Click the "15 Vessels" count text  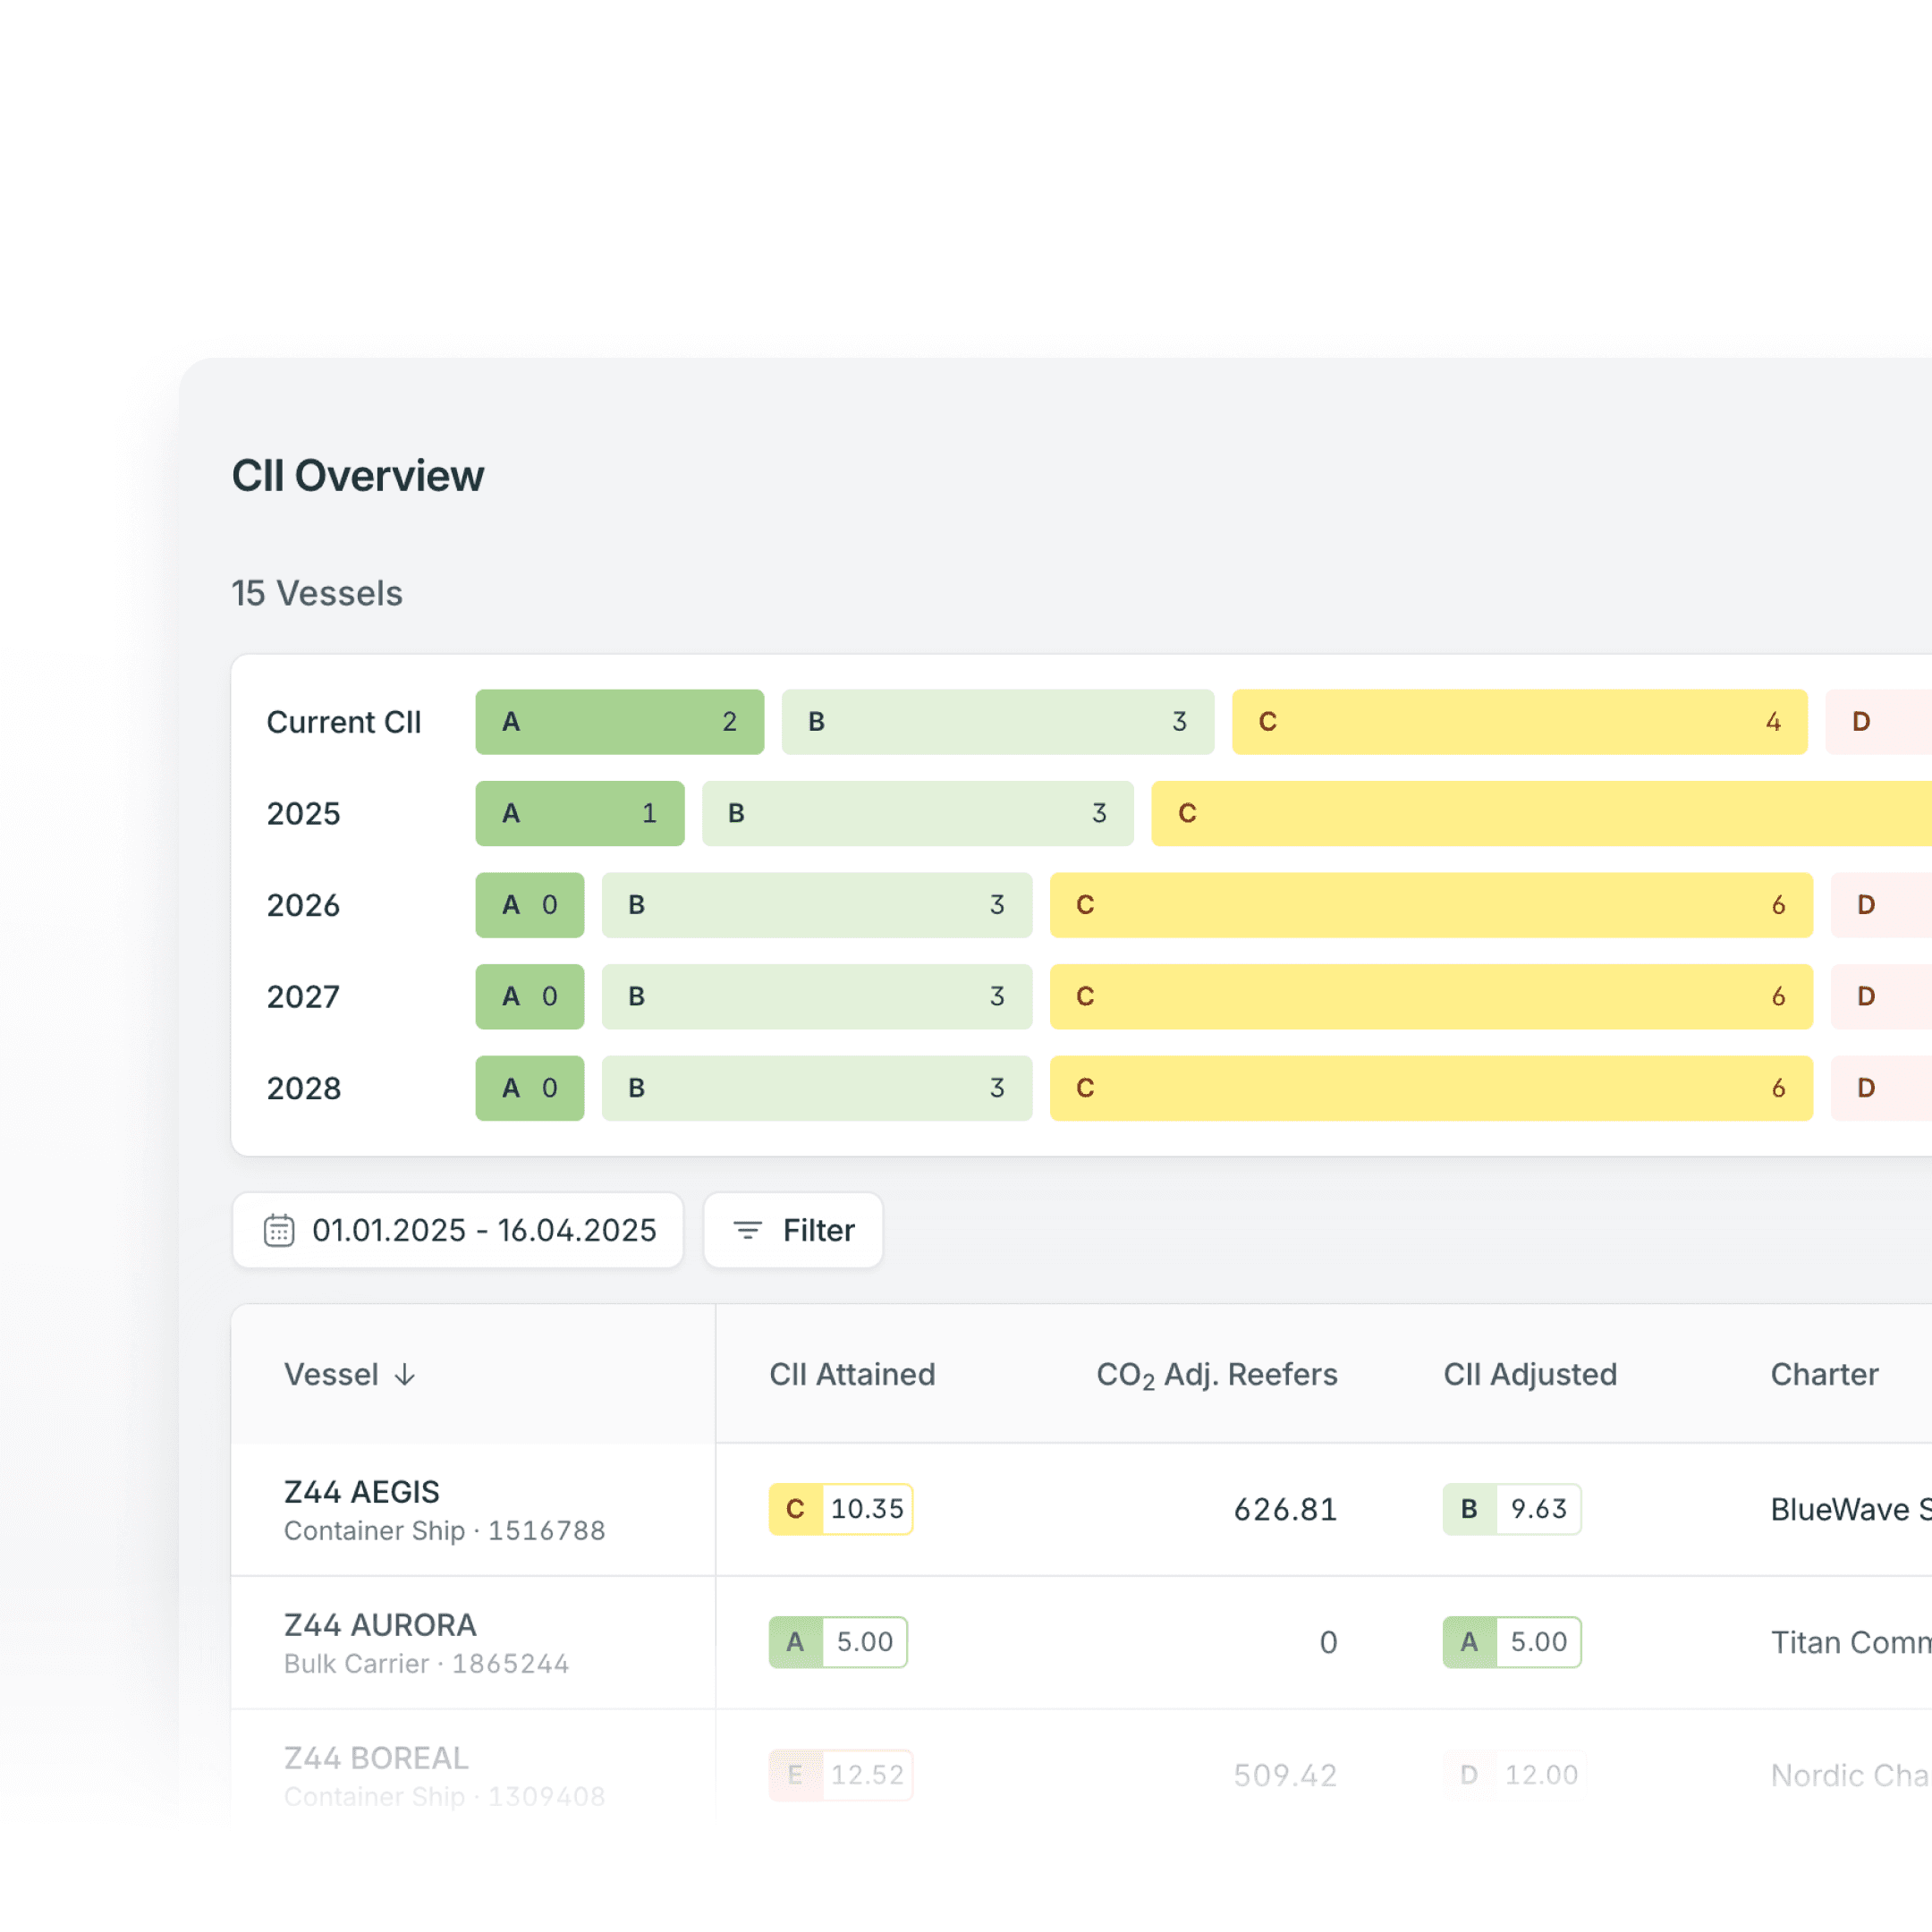317,593
